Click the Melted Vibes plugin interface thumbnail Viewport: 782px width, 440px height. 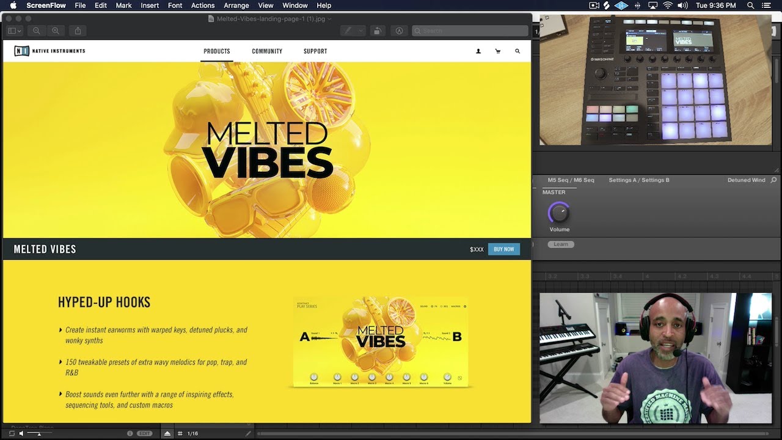381,342
